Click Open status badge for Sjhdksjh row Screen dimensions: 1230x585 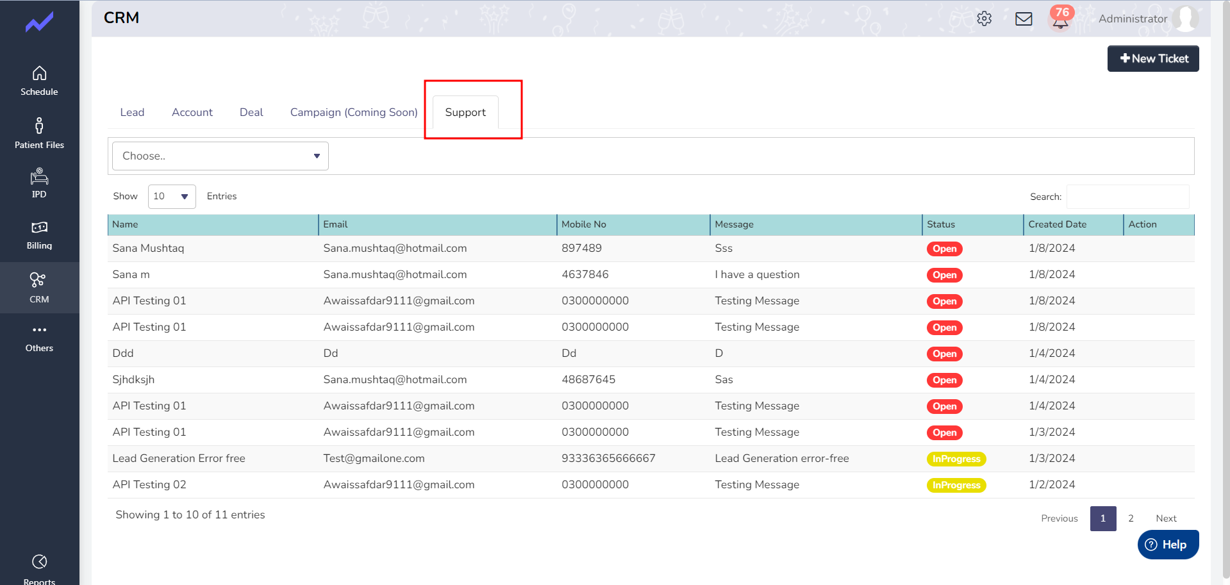pos(944,380)
